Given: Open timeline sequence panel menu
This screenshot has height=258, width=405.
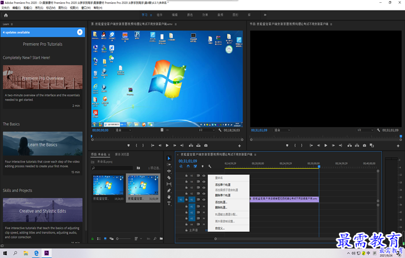Looking at the screenshot, I should click(x=255, y=155).
